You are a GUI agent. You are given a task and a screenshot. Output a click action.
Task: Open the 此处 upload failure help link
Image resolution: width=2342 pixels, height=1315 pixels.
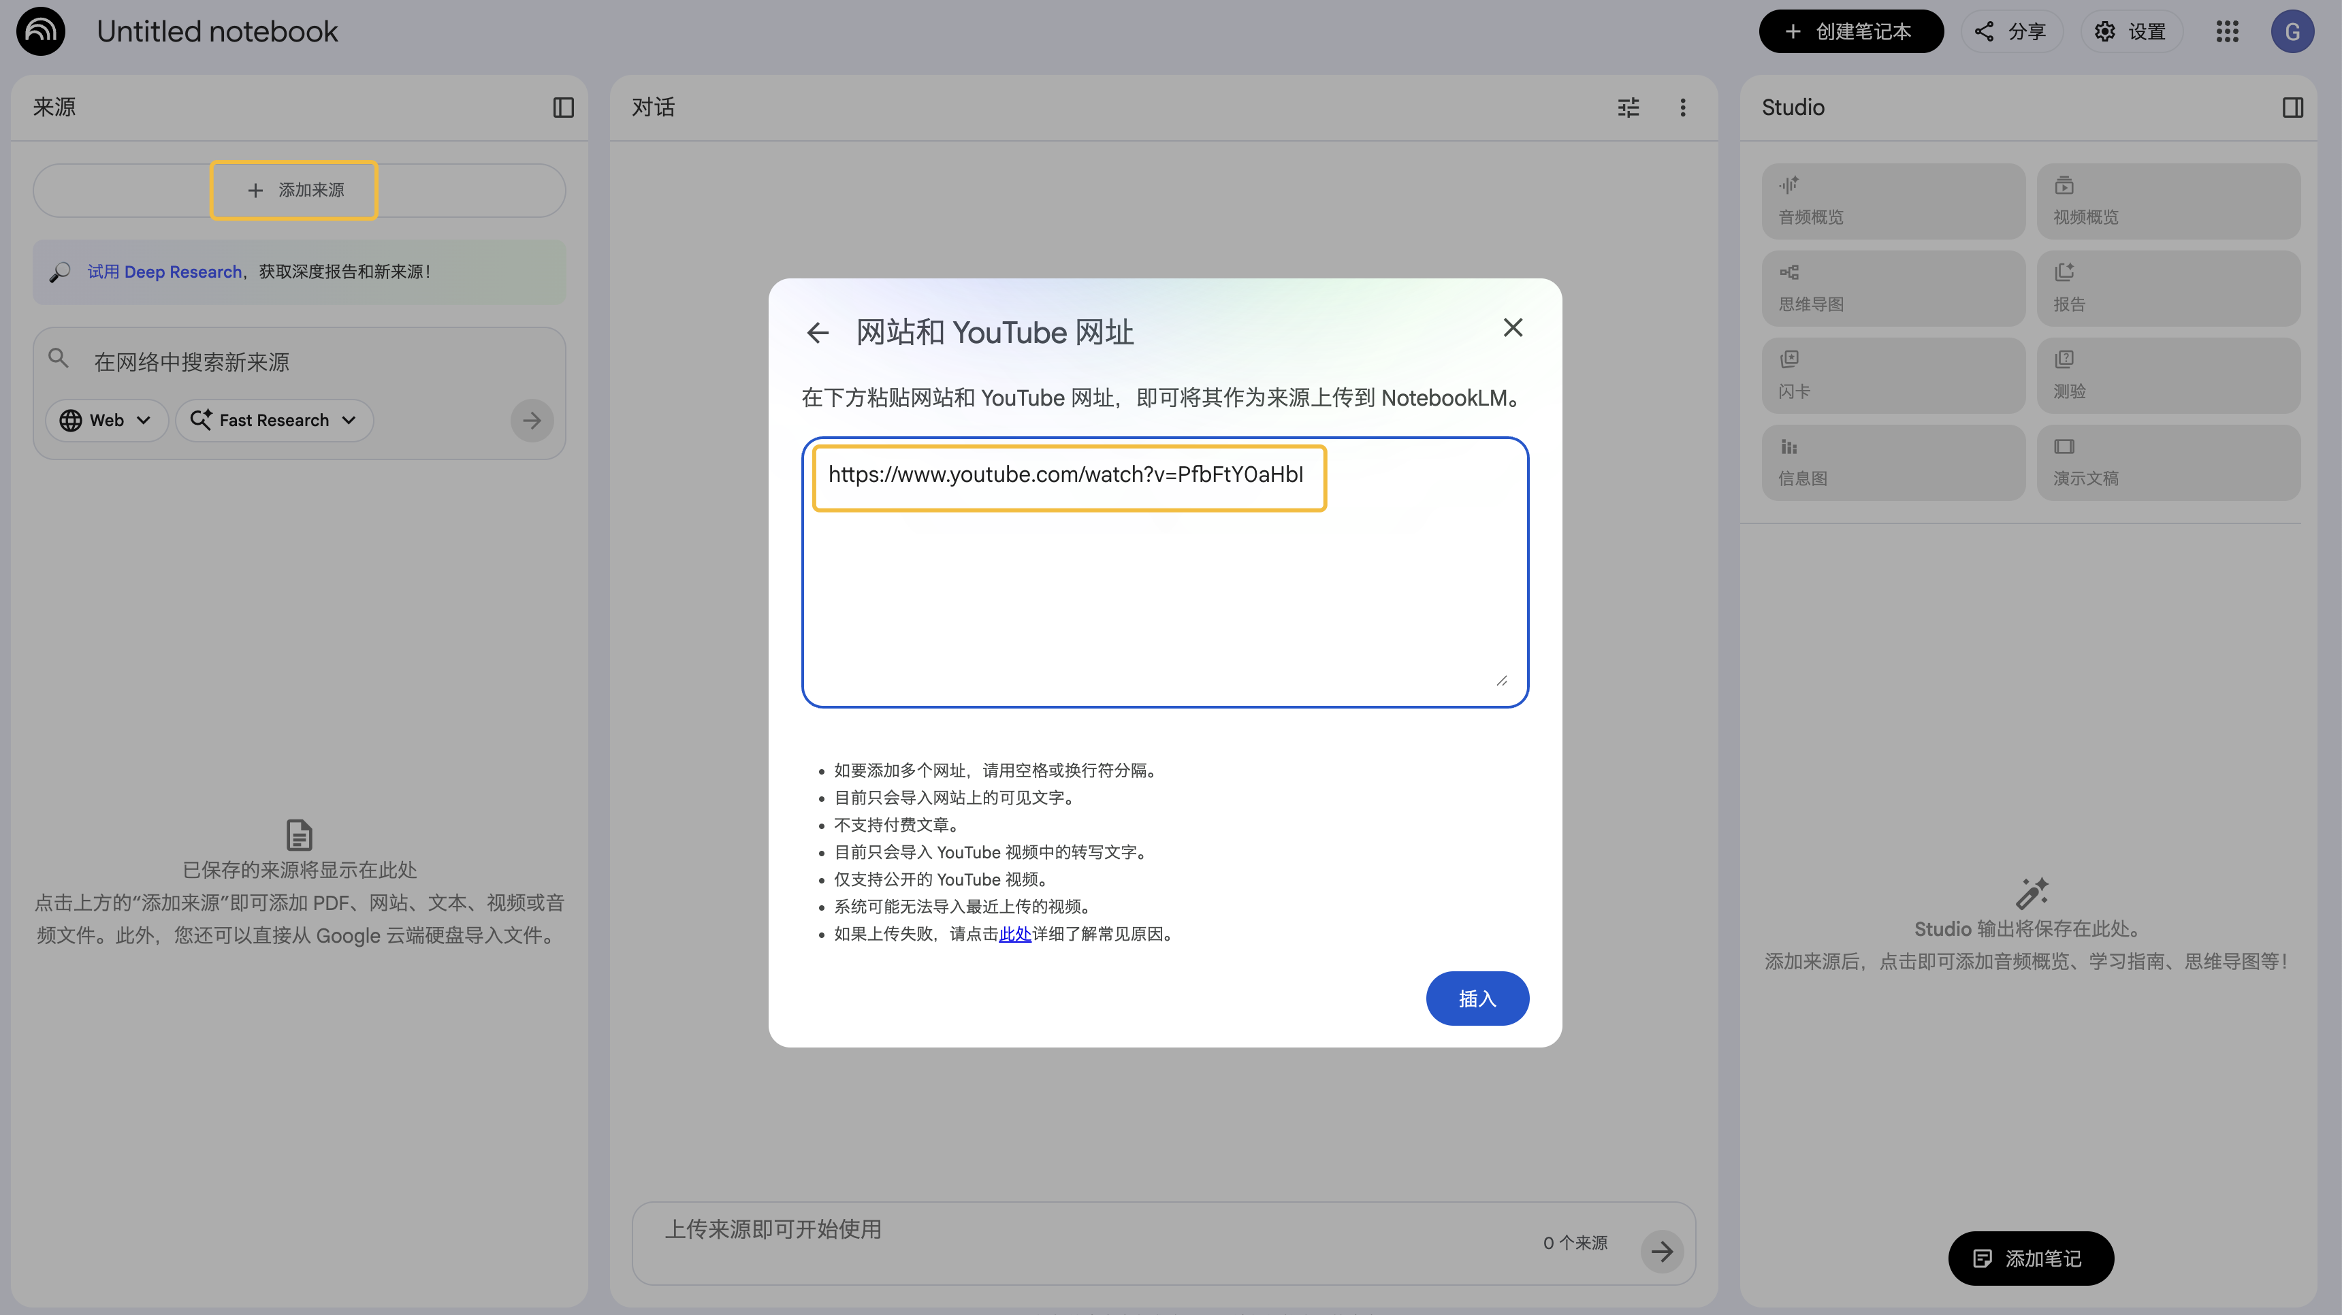tap(1014, 933)
